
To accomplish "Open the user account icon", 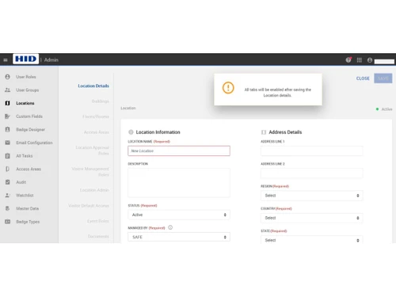I will pyautogui.click(x=370, y=60).
